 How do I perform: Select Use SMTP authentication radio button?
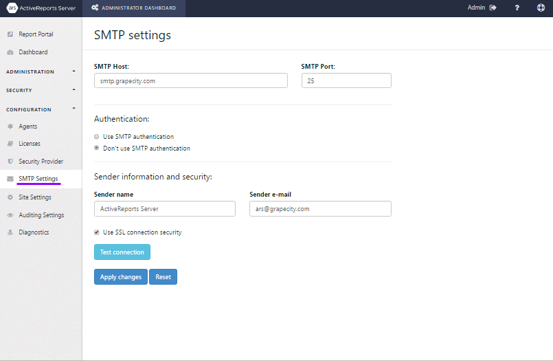[x=96, y=137]
